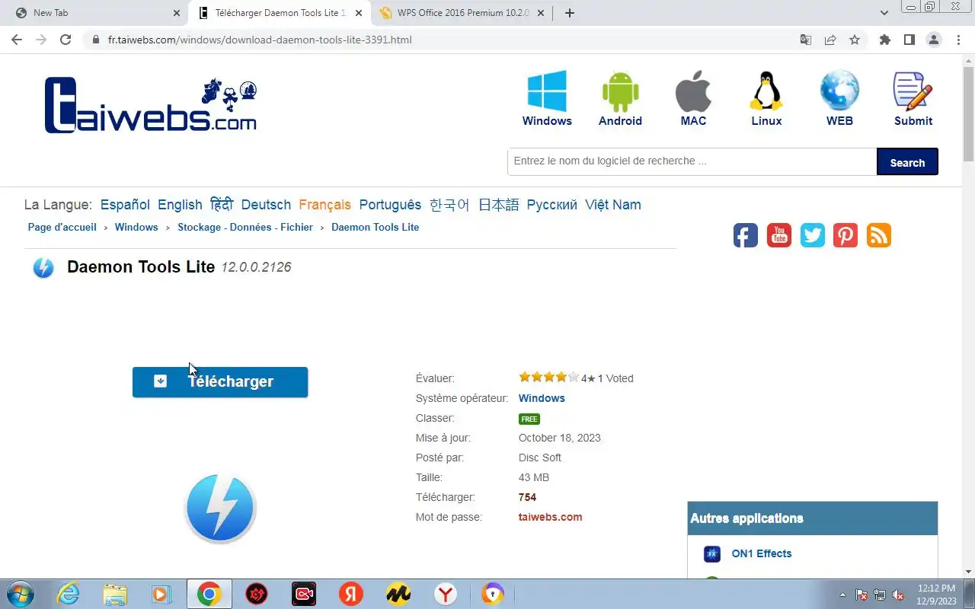Open Daemon Tools Lite breadcrumb link
The height and width of the screenshot is (609, 975).
coord(375,227)
